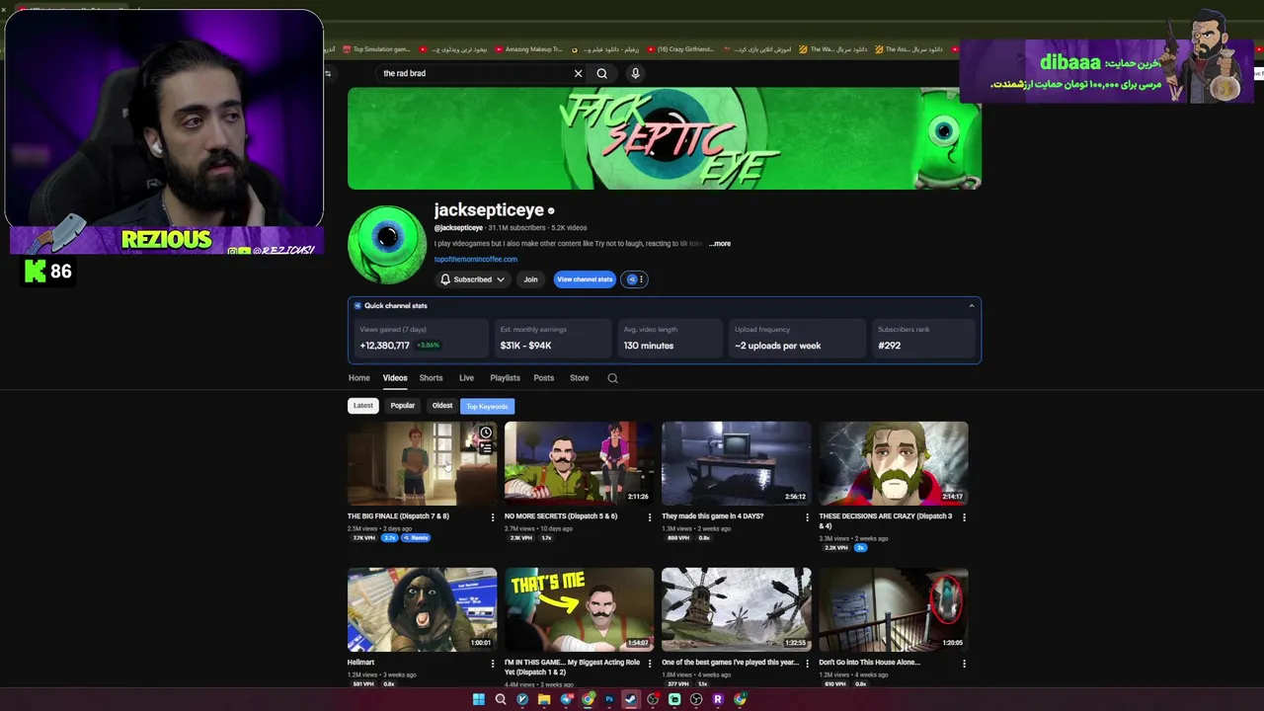Screen dimensions: 1264x711
Task: Open topofthemornincoffee.com link
Action: point(475,260)
